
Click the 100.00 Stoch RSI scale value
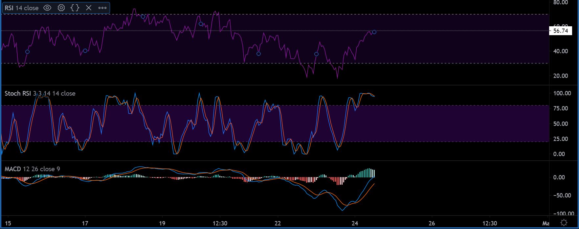[x=562, y=93]
